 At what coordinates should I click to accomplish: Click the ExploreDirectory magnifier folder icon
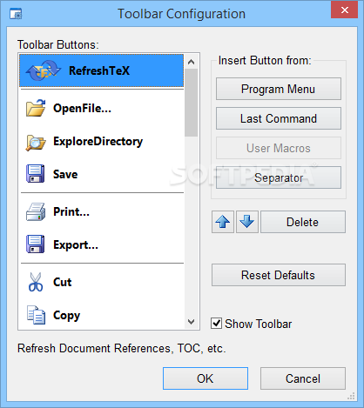tap(36, 142)
